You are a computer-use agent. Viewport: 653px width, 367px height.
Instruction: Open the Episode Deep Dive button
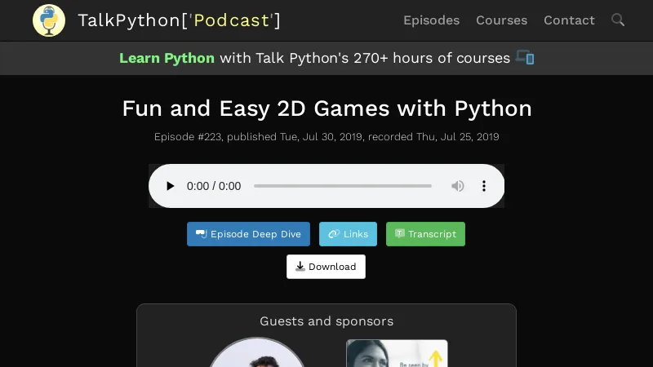click(x=248, y=234)
